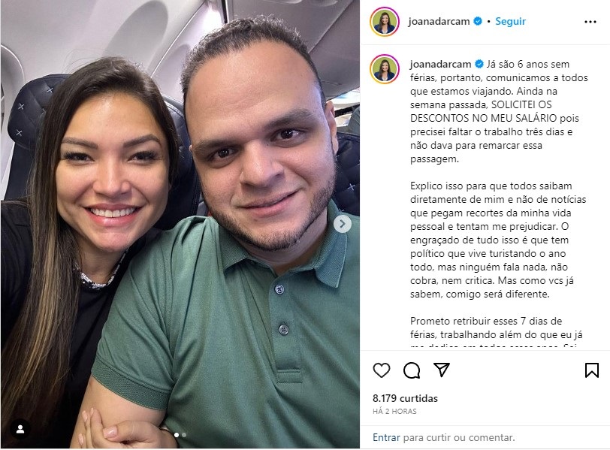Click the main airplane selfie photo
Viewport: 610px width, 450px height.
[x=180, y=225]
